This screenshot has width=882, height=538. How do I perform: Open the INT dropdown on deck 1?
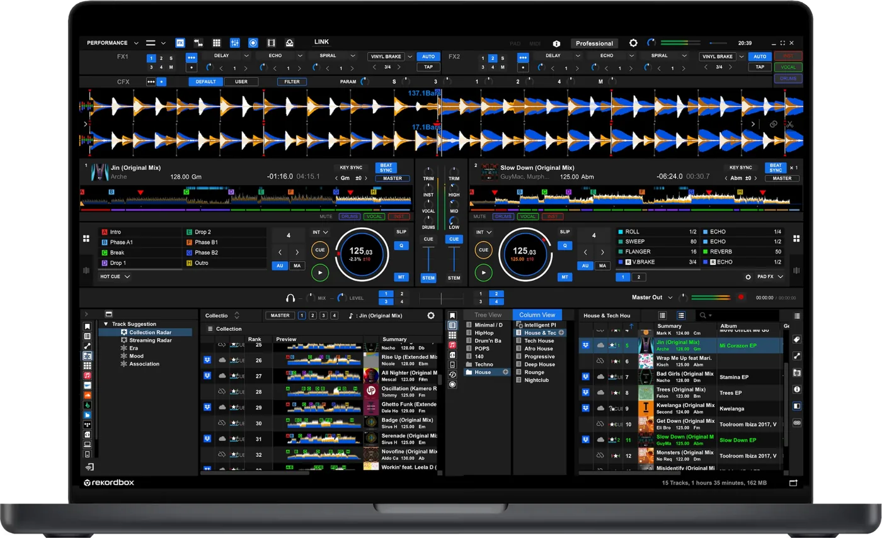(320, 232)
